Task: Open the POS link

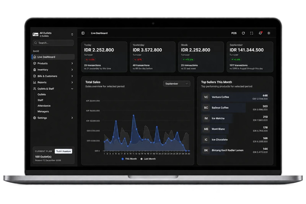Action: click(x=234, y=33)
